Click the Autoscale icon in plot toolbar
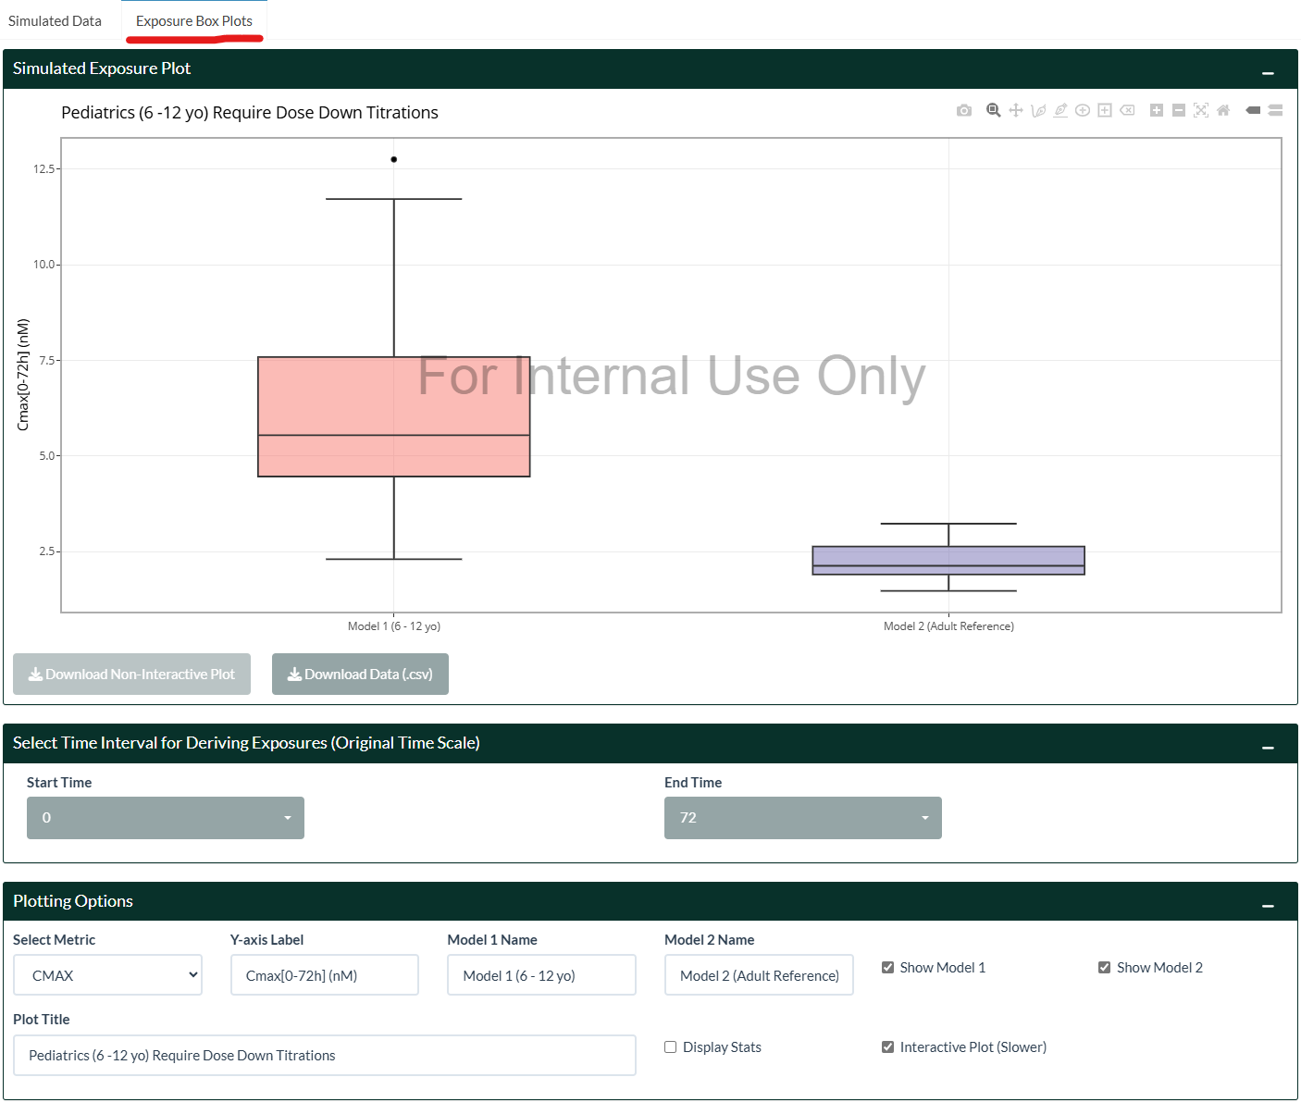 tap(1201, 110)
